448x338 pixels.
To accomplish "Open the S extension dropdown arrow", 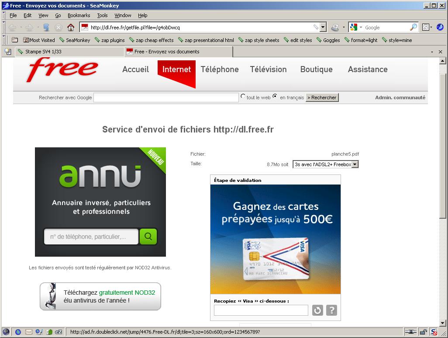I will tap(431, 27).
